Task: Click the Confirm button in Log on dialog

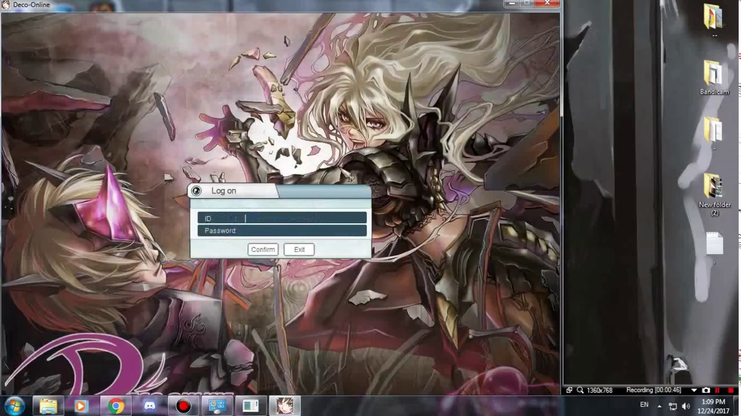Action: [263, 250]
